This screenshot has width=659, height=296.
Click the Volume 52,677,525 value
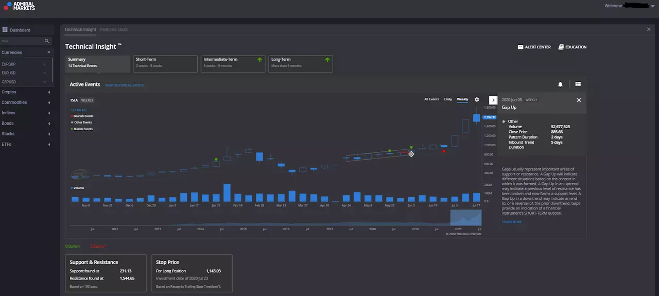coord(560,126)
